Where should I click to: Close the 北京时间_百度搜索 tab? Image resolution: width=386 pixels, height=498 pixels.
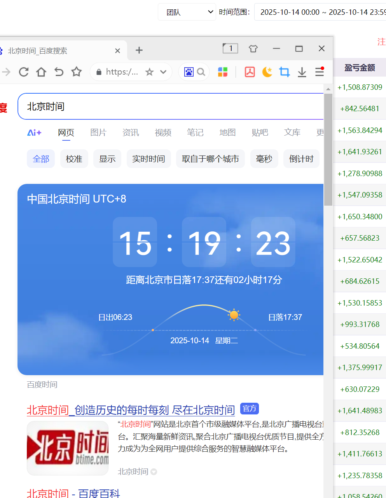[118, 51]
